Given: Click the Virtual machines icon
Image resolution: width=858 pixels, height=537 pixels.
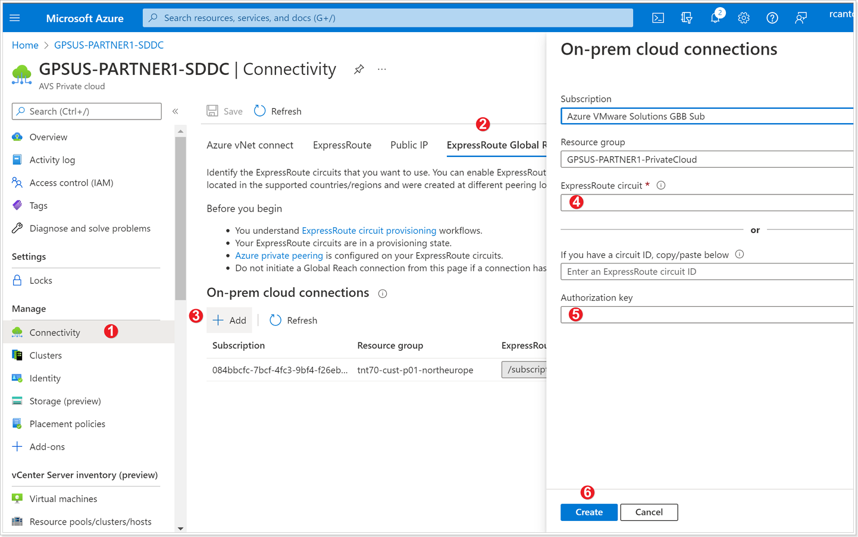Looking at the screenshot, I should point(17,498).
